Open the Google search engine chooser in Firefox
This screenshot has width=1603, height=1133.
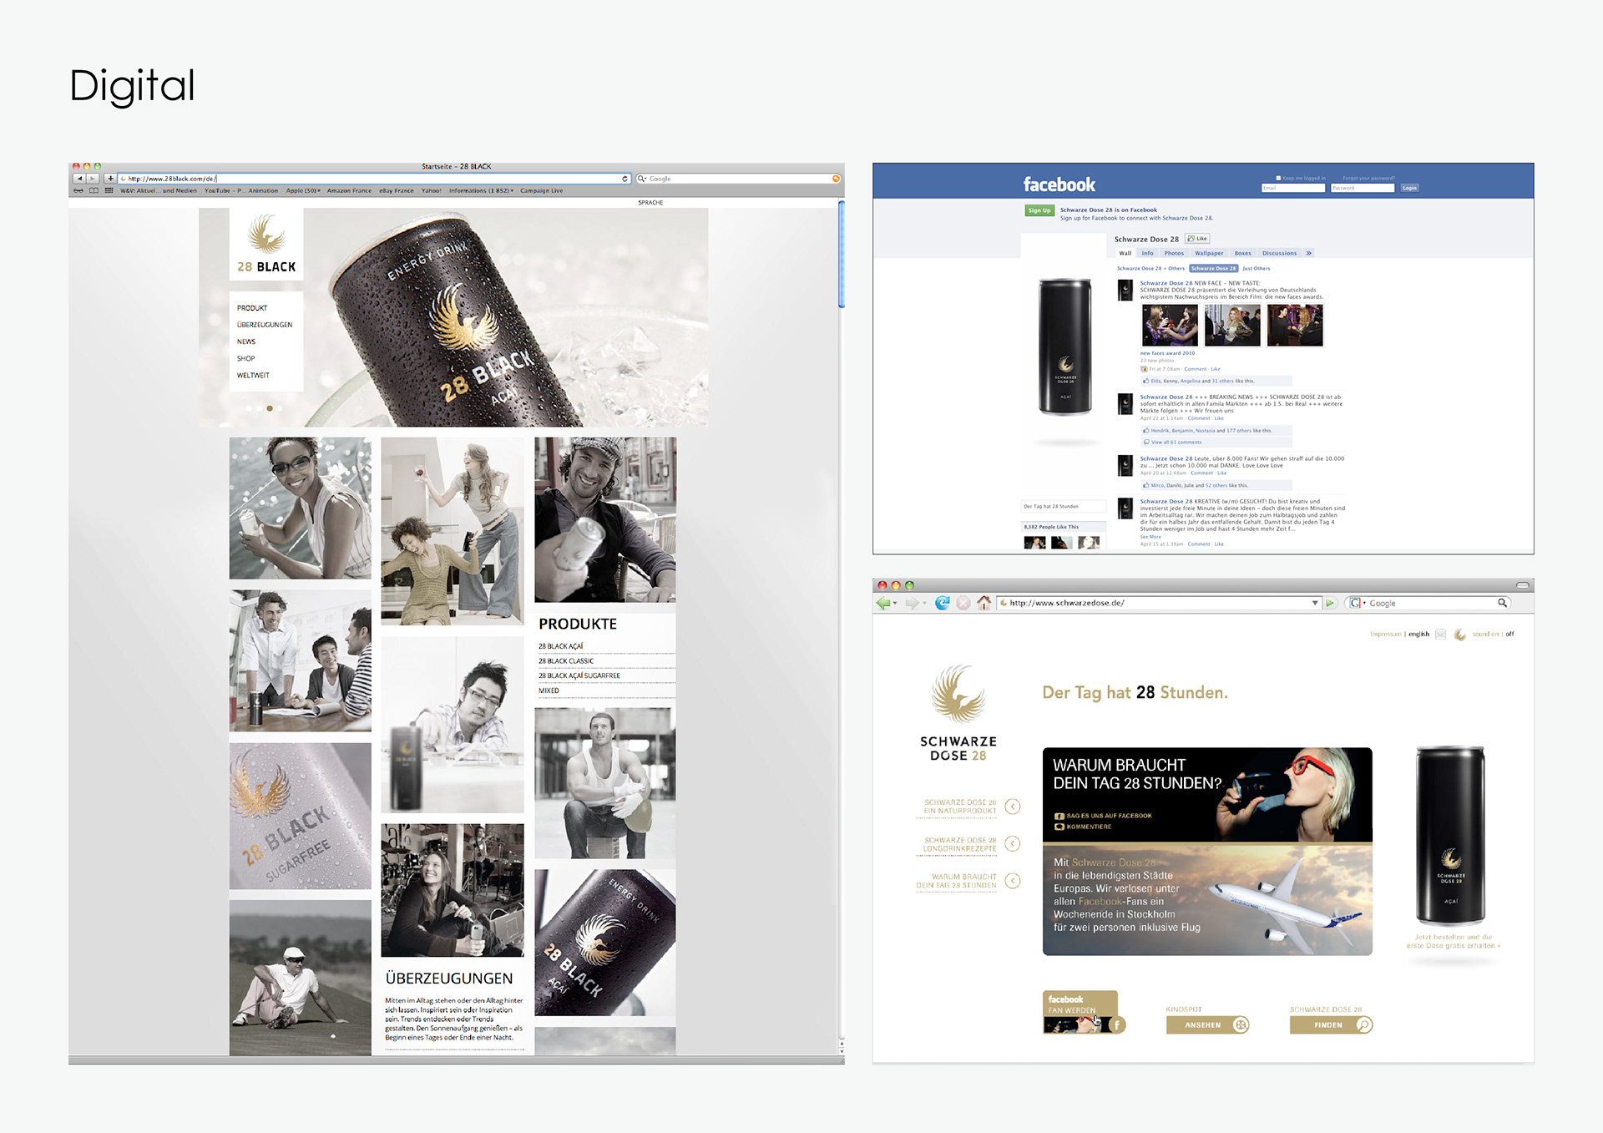[1357, 603]
